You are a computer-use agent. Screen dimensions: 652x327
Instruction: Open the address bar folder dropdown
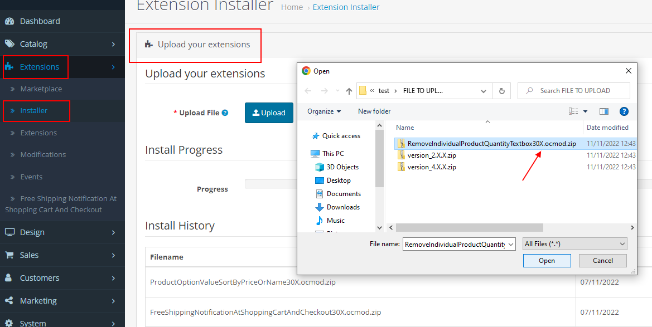click(x=484, y=90)
